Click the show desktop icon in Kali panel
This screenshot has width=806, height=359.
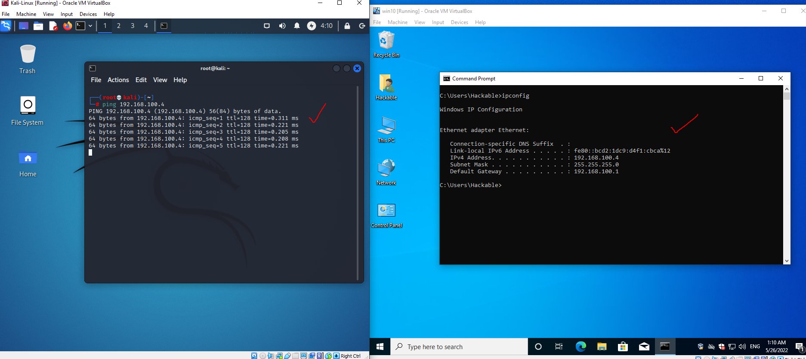point(24,26)
